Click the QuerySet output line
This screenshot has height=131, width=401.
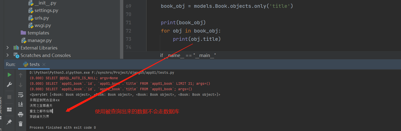[125, 94]
